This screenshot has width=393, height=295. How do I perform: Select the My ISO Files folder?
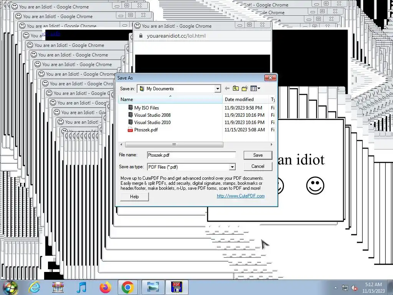146,108
